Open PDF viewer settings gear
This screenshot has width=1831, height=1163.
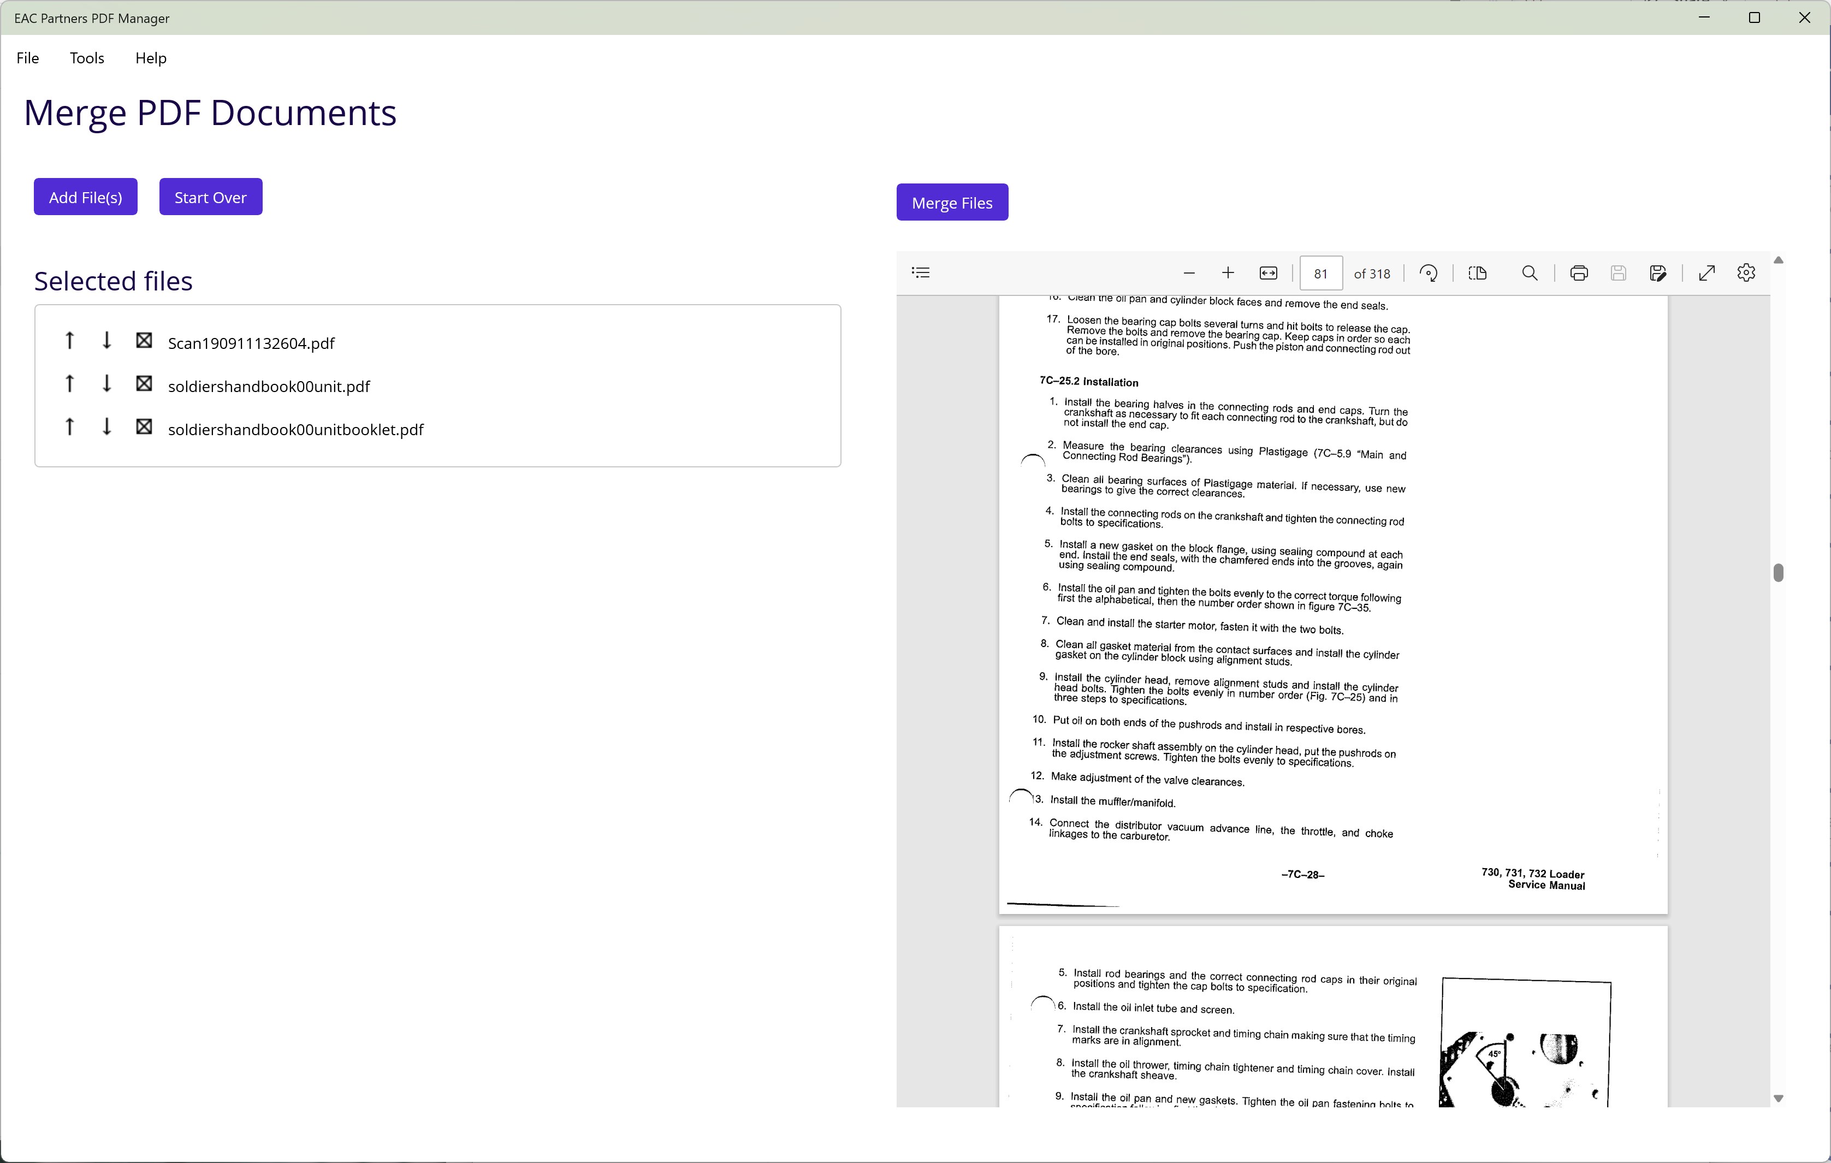tap(1746, 273)
